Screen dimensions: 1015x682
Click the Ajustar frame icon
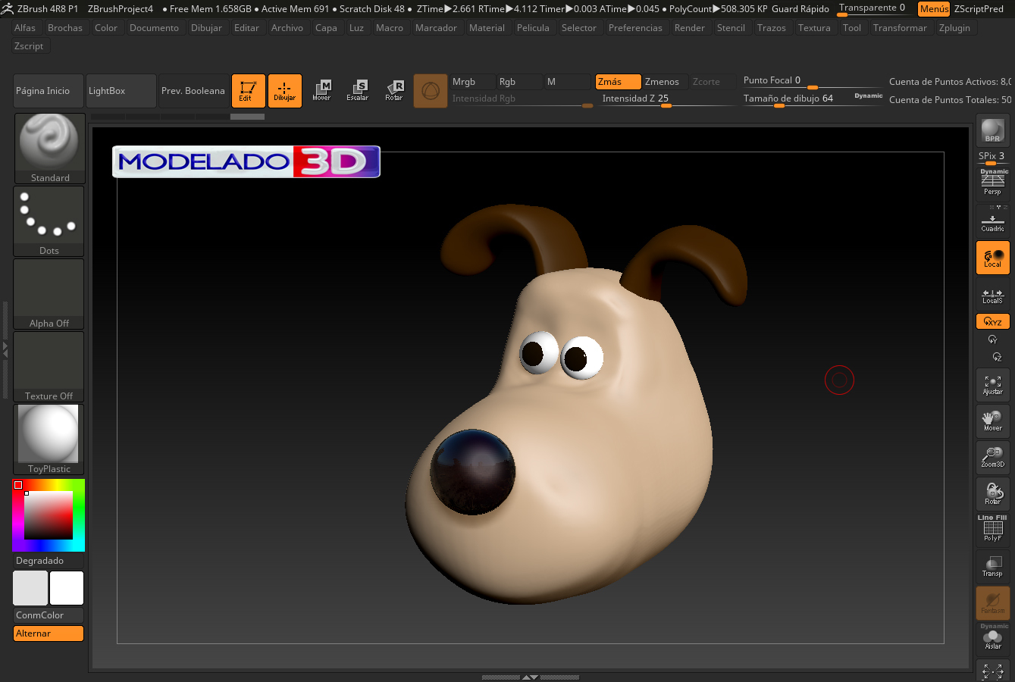(x=992, y=385)
